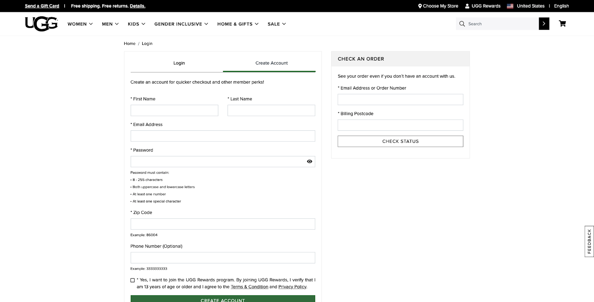Click the 'At least one special character' text
Viewport: 594px width, 302px height.
[157, 201]
